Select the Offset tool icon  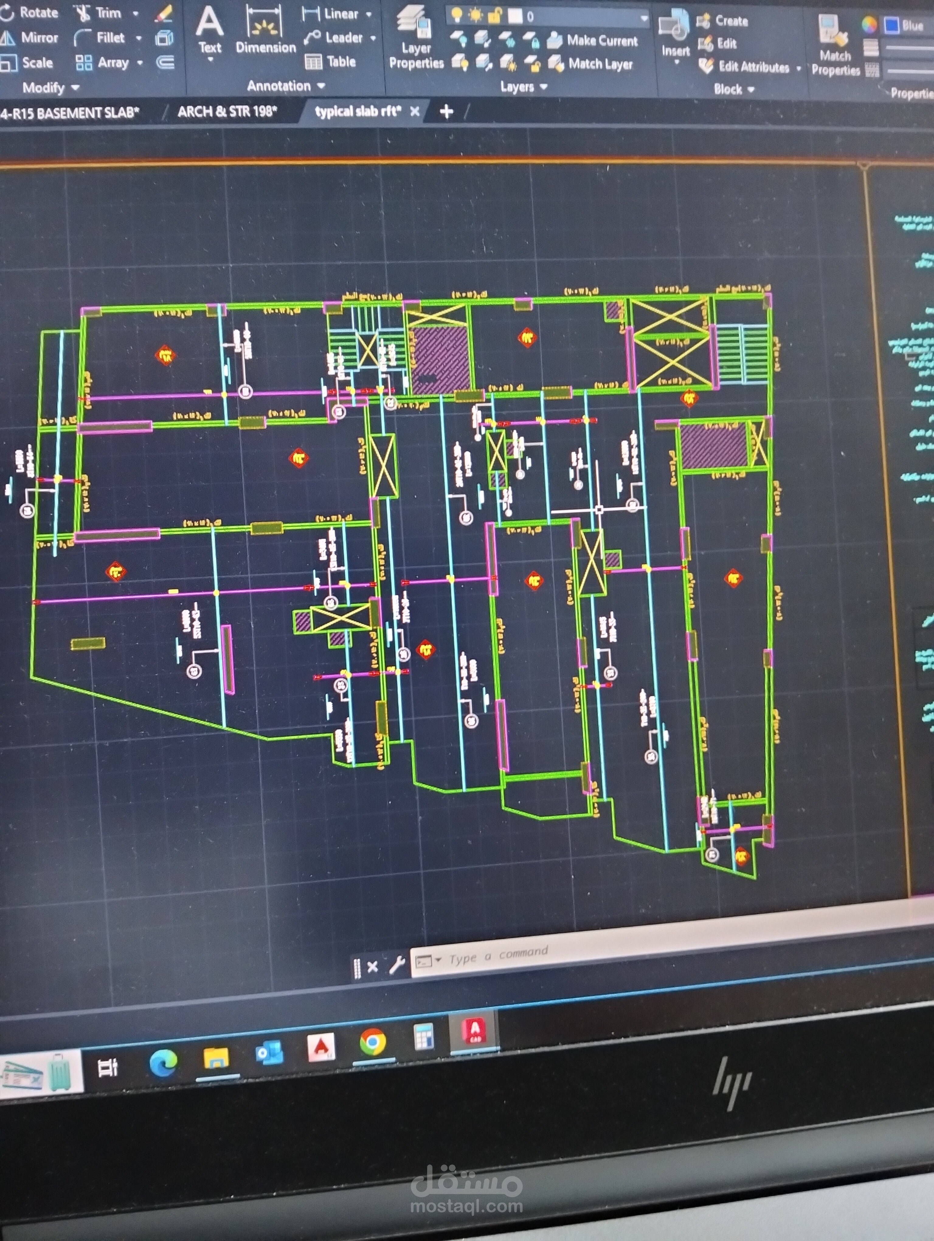[165, 62]
